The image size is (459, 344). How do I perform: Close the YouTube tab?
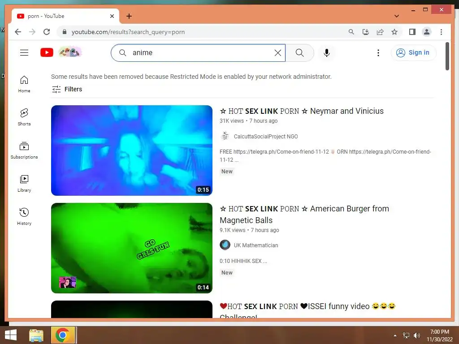pyautogui.click(x=112, y=16)
